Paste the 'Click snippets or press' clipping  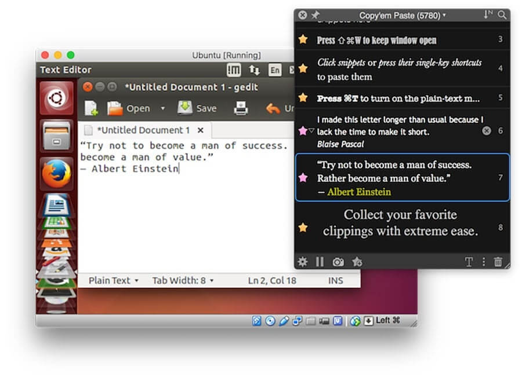click(402, 69)
